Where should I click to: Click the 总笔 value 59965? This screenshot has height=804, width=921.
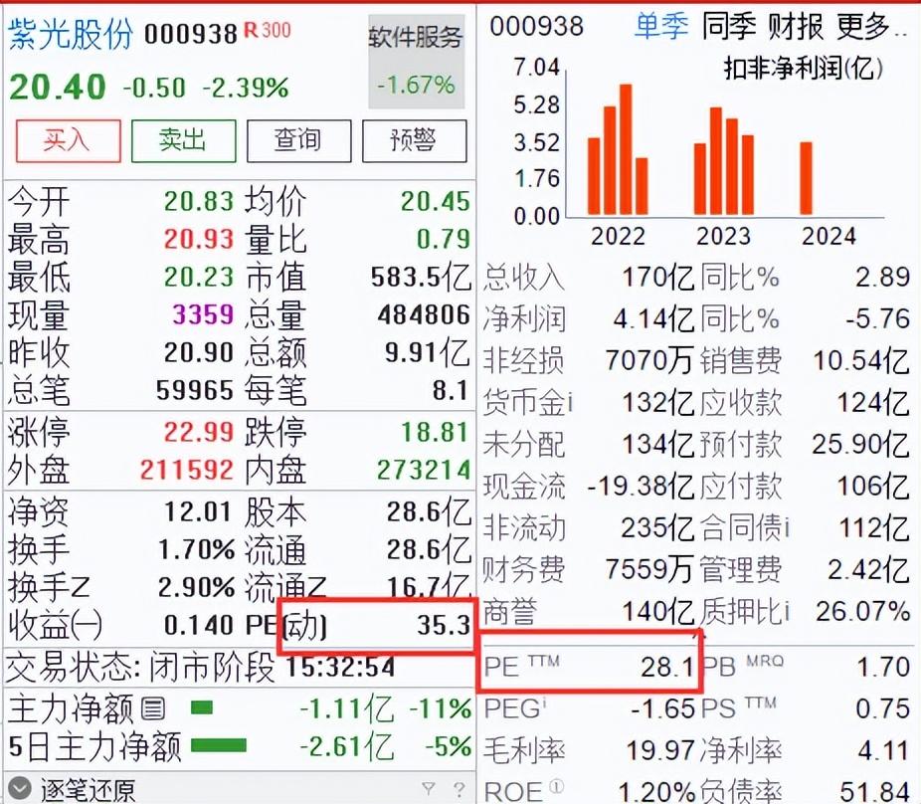[195, 390]
